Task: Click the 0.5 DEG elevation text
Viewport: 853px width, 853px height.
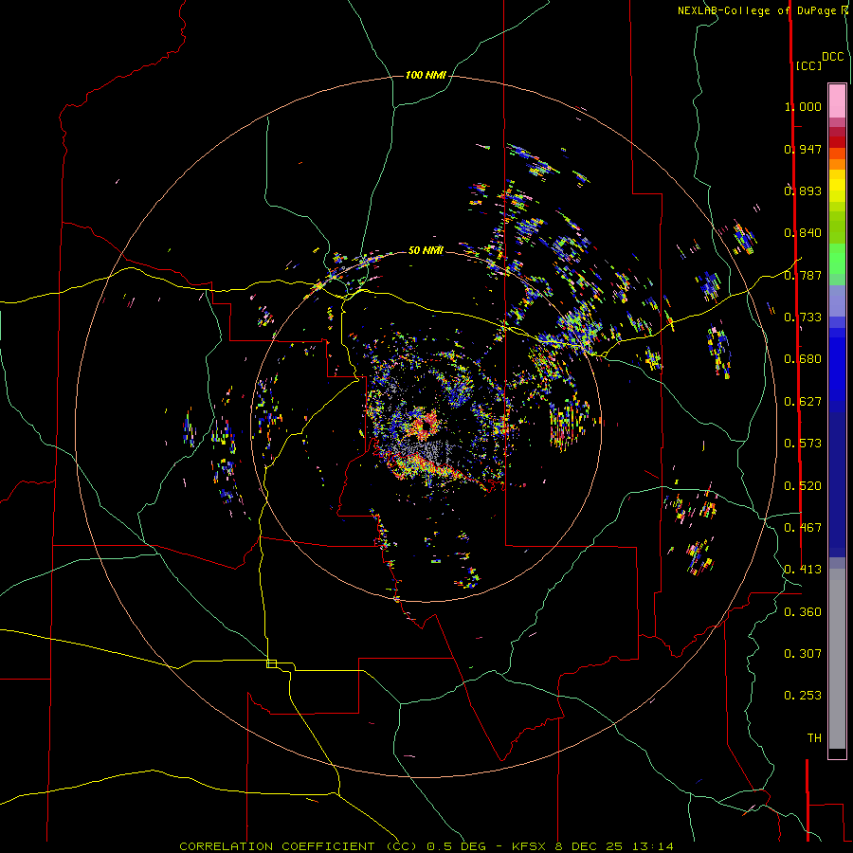Action: click(456, 846)
